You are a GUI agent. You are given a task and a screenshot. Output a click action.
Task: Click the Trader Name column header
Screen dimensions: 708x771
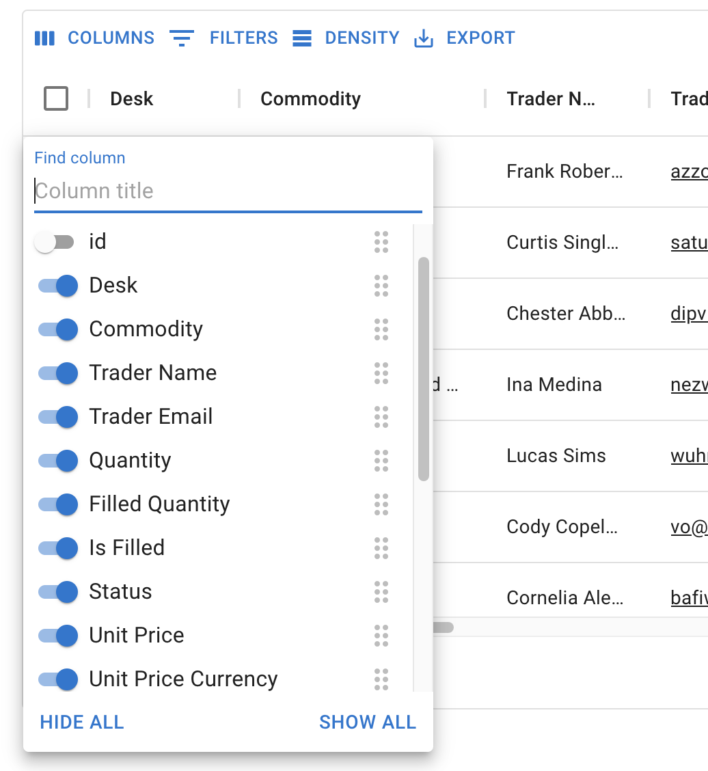coord(551,99)
